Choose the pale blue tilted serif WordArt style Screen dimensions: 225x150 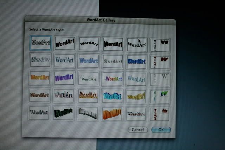coord(136,79)
